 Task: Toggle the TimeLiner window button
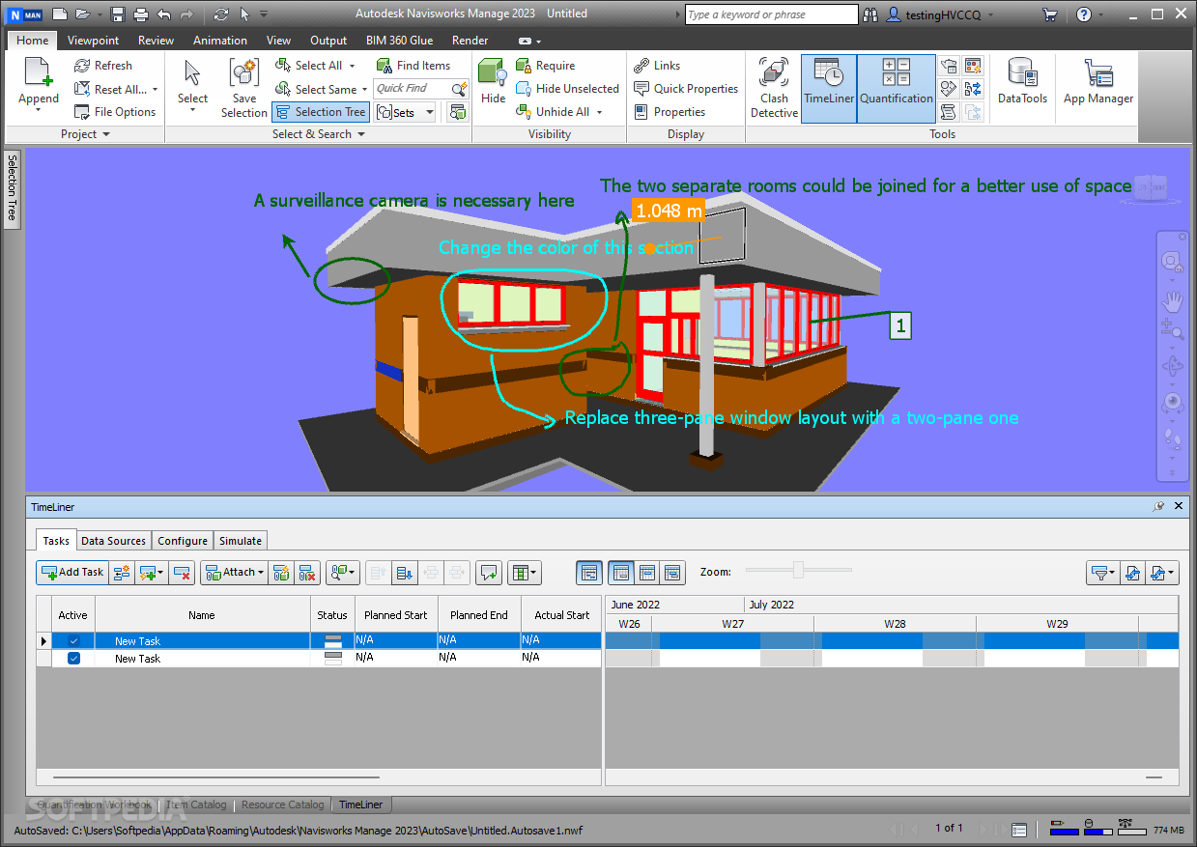(829, 88)
